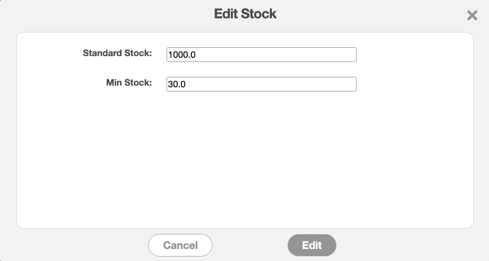This screenshot has width=489, height=261.
Task: Click gray footer area between Cancel and Edit
Action: (x=250, y=245)
